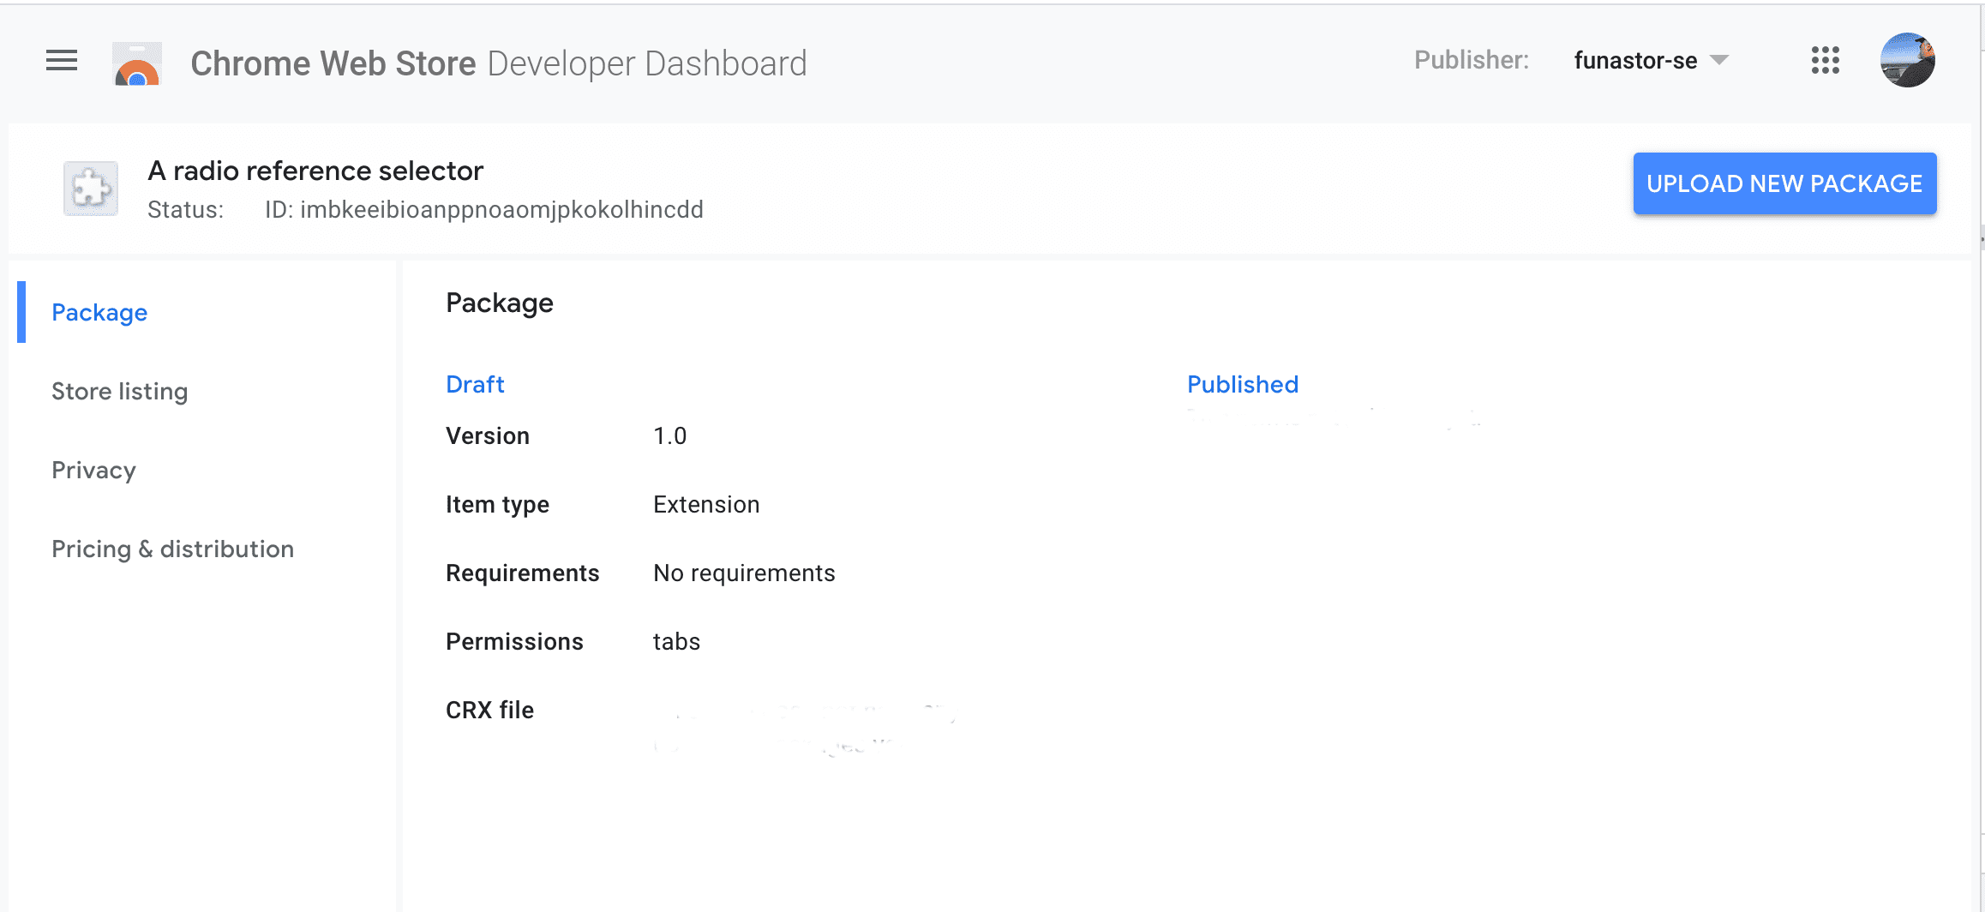Open the Pricing & distribution section
This screenshot has height=912, width=1985.
172,549
